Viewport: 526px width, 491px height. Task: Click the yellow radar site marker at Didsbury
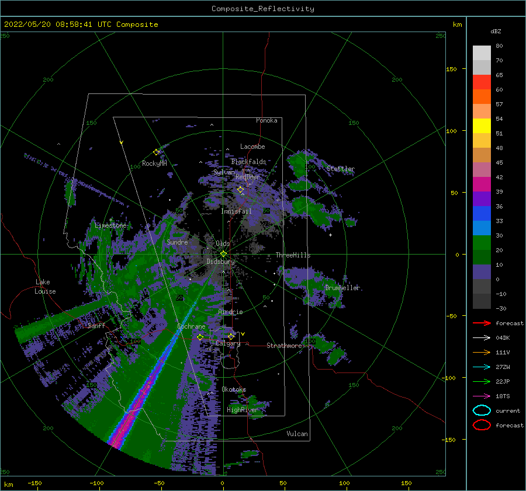click(223, 254)
